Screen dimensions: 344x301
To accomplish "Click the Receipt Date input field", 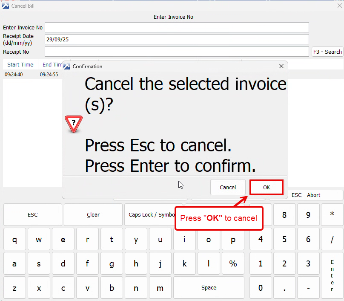I will [x=177, y=39].
